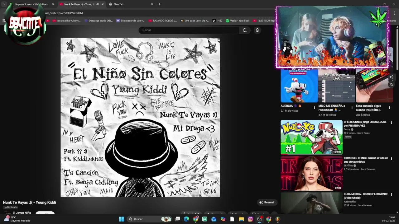
Task: Click STRANGER THINGS arruinó la vida title
Action: (366, 160)
